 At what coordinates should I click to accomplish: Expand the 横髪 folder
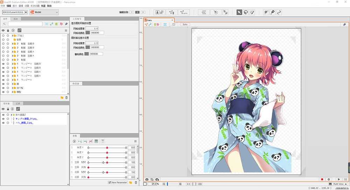pyautogui.click(x=13, y=92)
